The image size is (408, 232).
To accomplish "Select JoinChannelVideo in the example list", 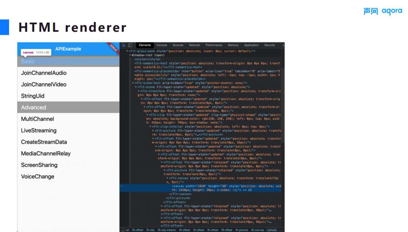I will click(x=68, y=84).
